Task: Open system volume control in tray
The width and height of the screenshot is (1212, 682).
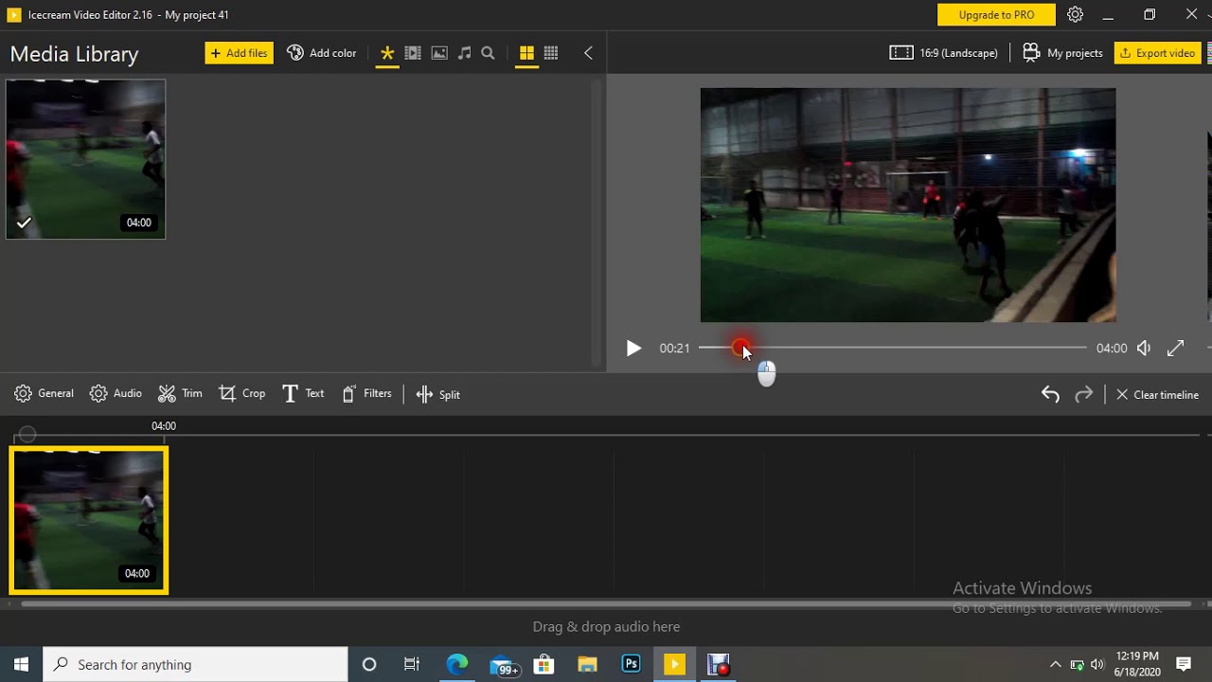Action: click(x=1097, y=664)
